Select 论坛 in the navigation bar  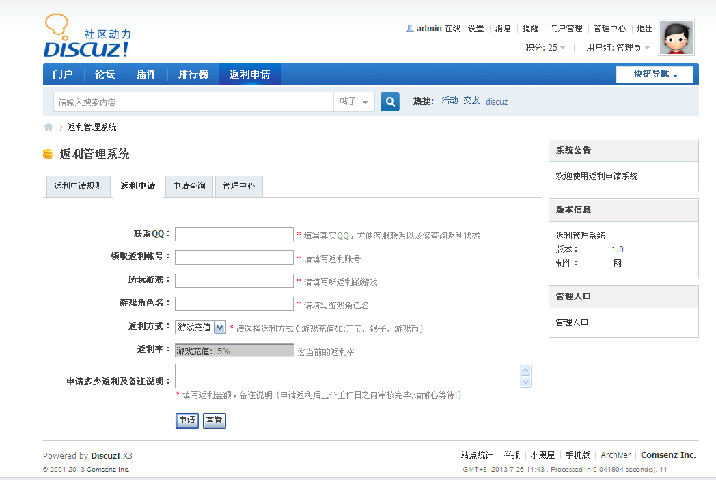tap(105, 74)
